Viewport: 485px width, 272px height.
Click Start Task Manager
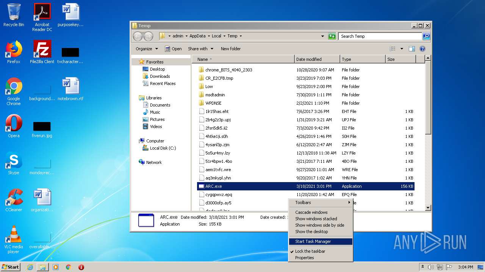tap(321, 241)
